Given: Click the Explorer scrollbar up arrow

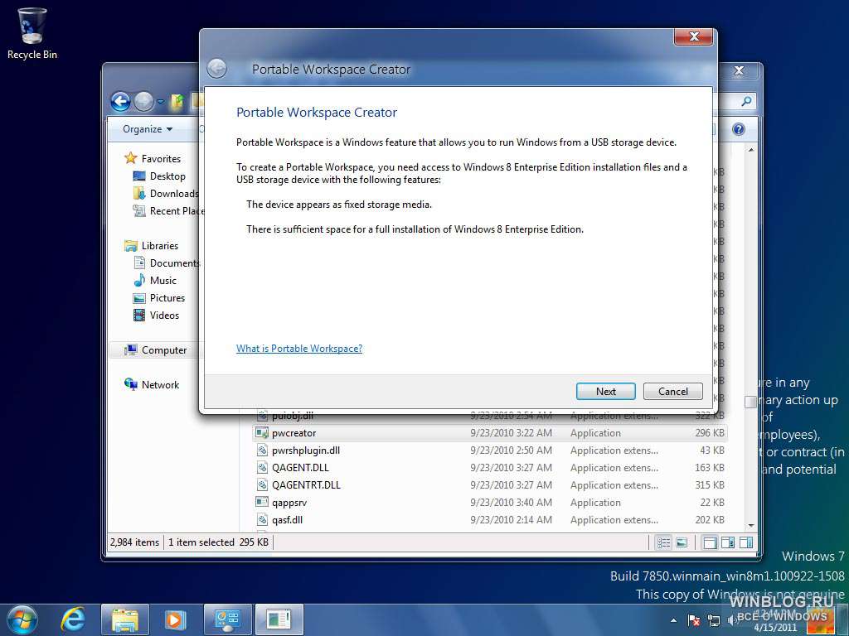Looking at the screenshot, I should [751, 150].
